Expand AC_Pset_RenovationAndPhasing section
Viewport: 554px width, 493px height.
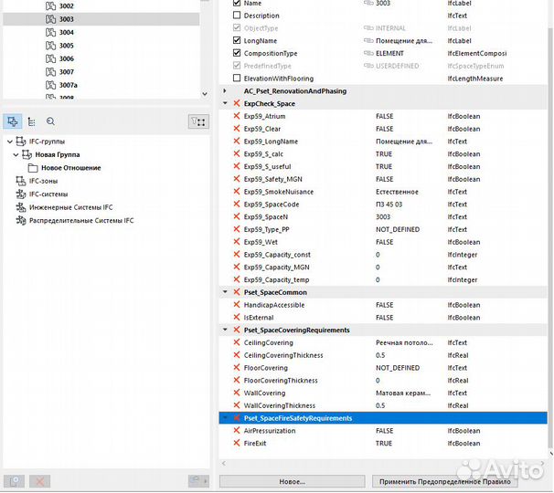(x=226, y=91)
